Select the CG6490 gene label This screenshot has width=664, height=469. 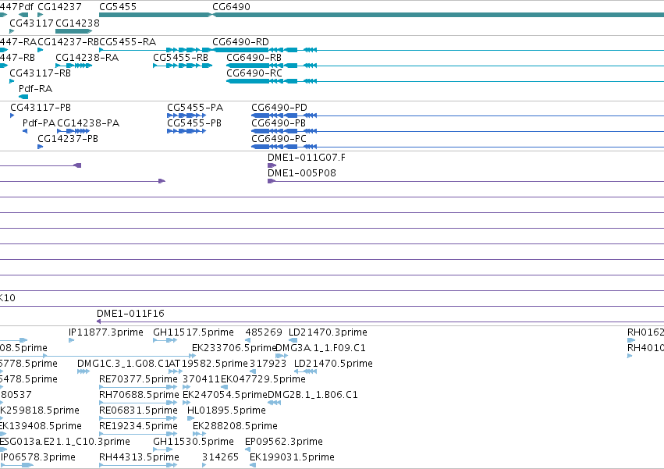[x=231, y=7]
